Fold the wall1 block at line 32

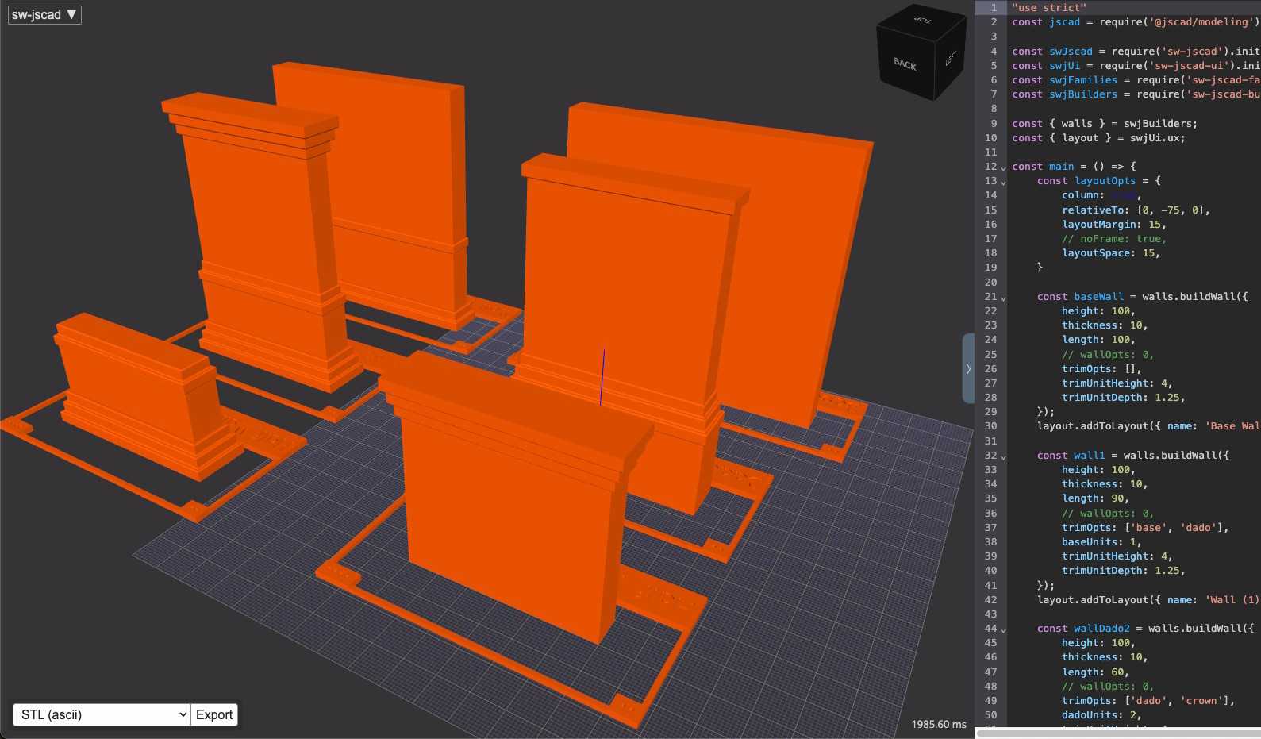click(x=1003, y=456)
